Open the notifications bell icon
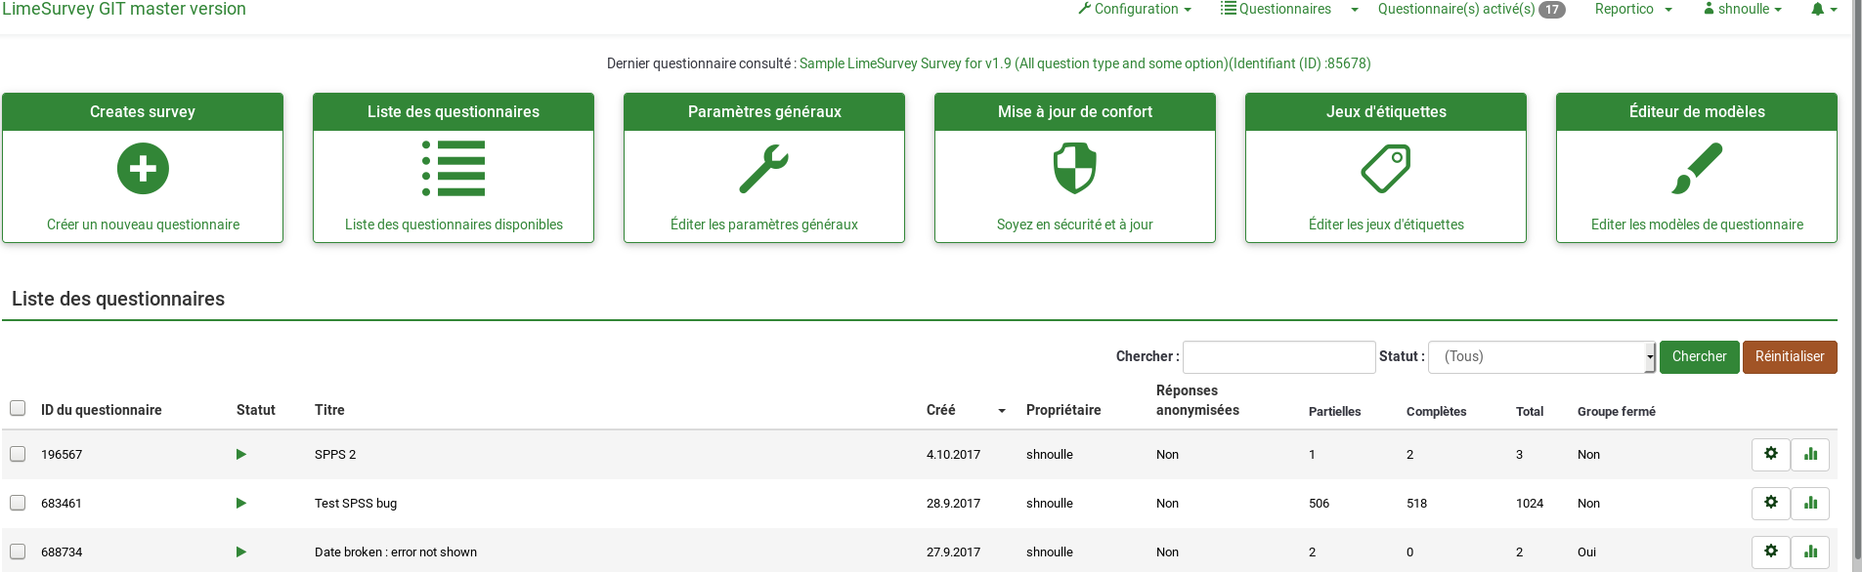 click(1823, 10)
